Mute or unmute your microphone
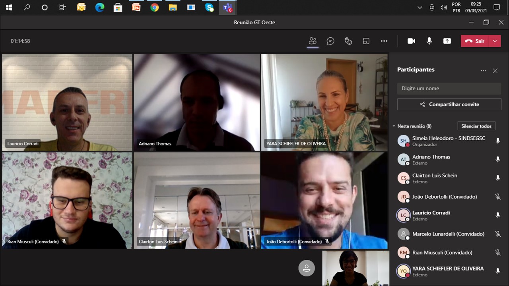The image size is (509, 286). 429,41
